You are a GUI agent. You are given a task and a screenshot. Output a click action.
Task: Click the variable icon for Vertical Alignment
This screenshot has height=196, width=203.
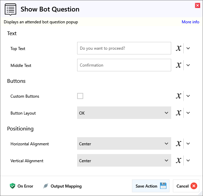179,161
